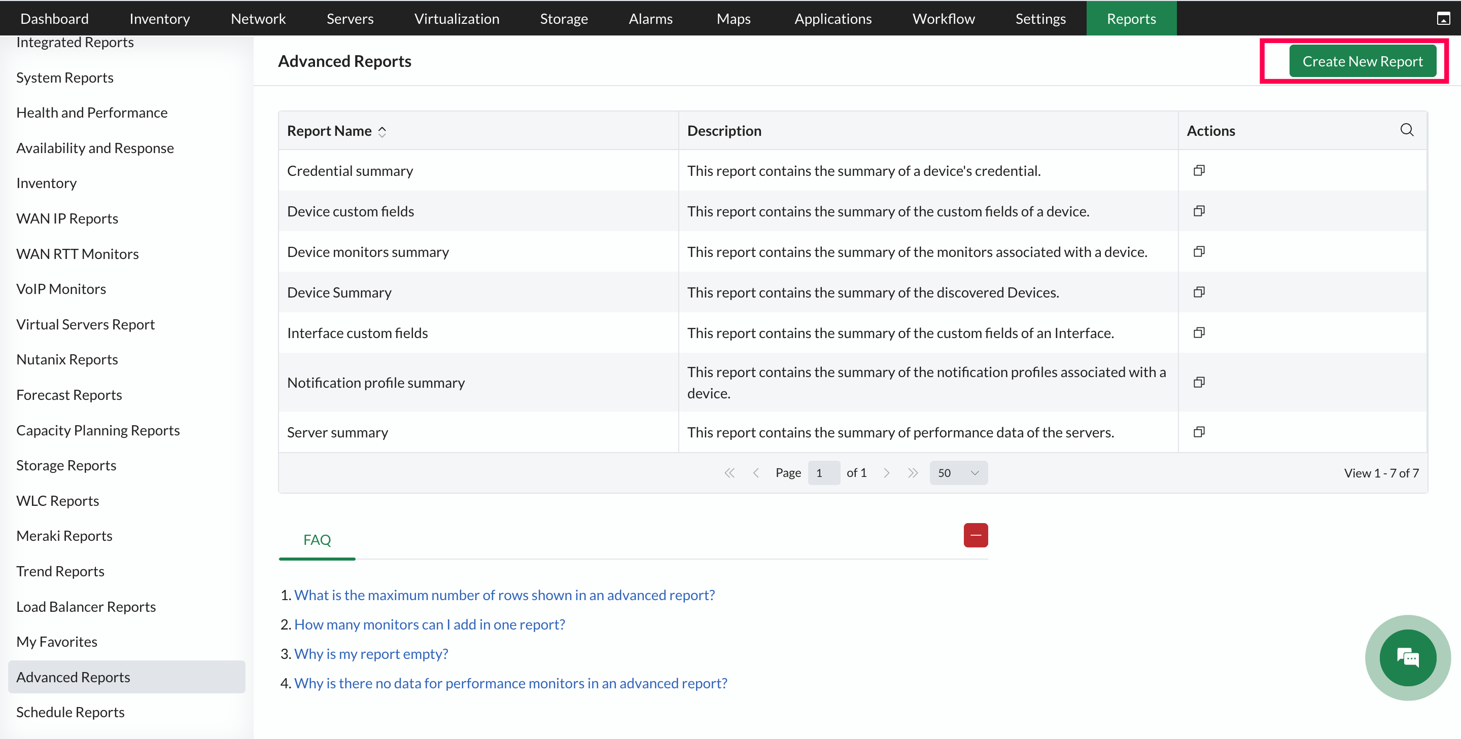Go to the first page

729,472
